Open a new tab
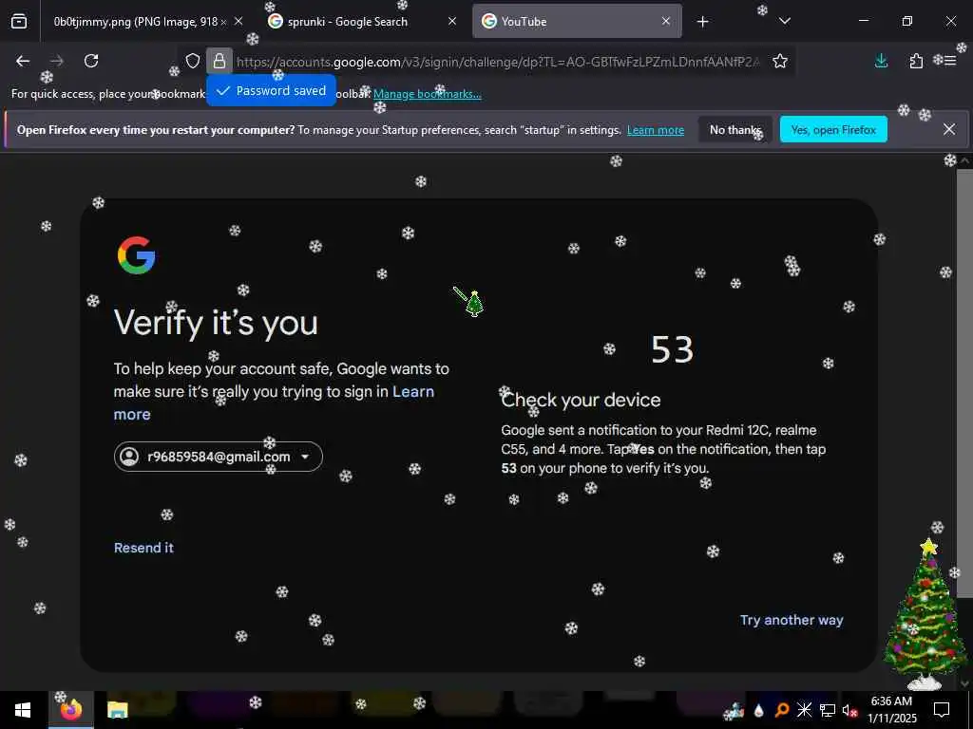Screen dimensions: 973x729 [702, 22]
